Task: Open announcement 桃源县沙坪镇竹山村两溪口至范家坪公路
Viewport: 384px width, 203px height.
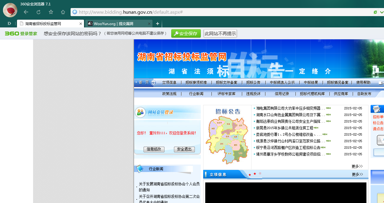Action: pyautogui.click(x=290, y=141)
